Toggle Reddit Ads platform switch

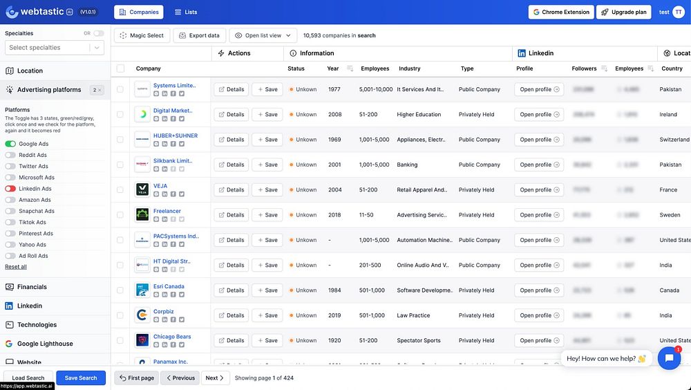point(10,155)
